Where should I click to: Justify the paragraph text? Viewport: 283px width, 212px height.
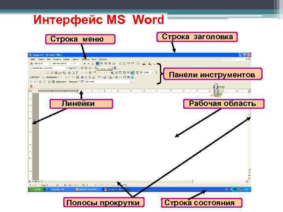pos(110,64)
